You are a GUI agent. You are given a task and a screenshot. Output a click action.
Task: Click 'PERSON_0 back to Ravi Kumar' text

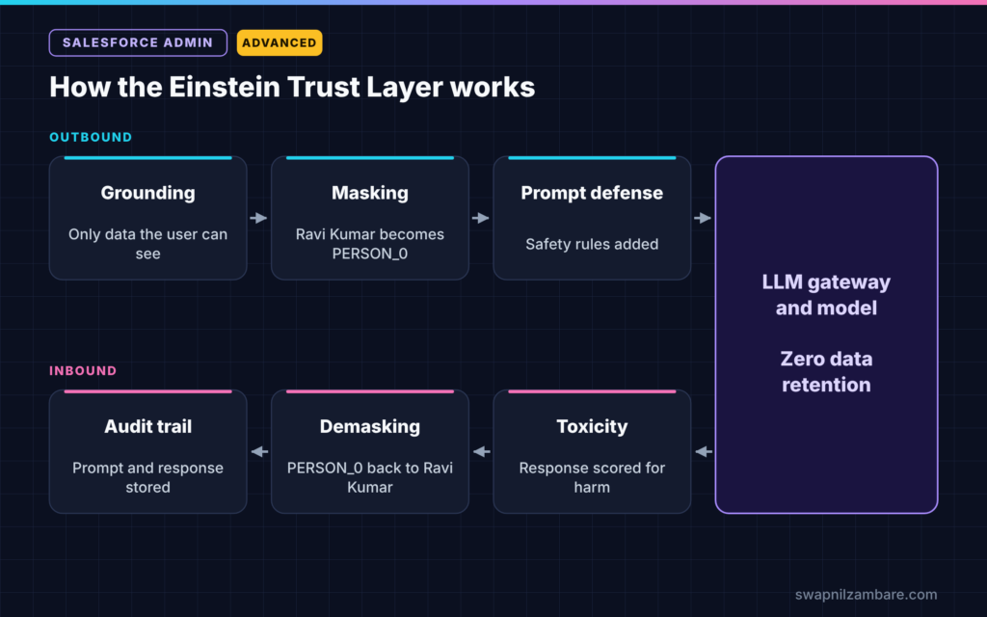click(370, 477)
